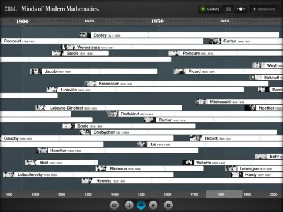Jump to year 1500 on bottom scale
The width and height of the screenshot is (283, 212).
(141, 194)
